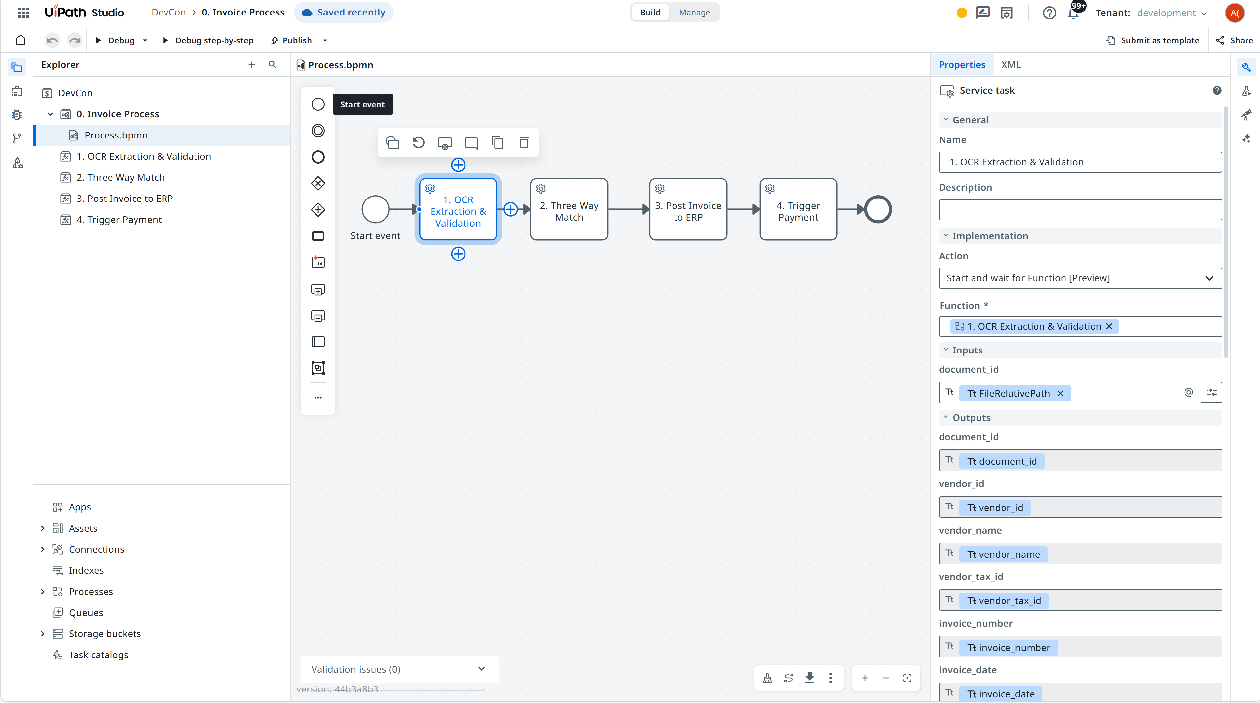Click the Debug run button
1260x703 pixels.
(115, 40)
